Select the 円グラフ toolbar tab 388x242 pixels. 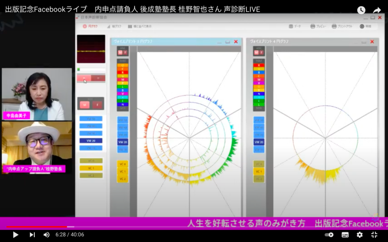pos(90,26)
